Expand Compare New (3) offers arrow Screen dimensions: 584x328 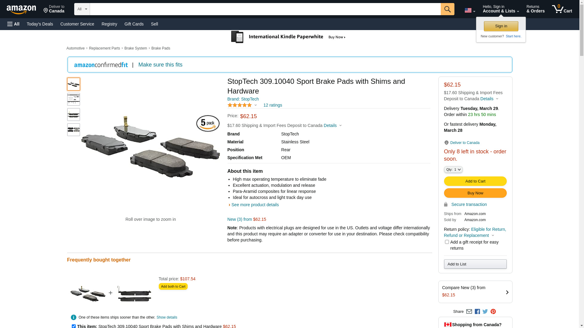click(507, 292)
